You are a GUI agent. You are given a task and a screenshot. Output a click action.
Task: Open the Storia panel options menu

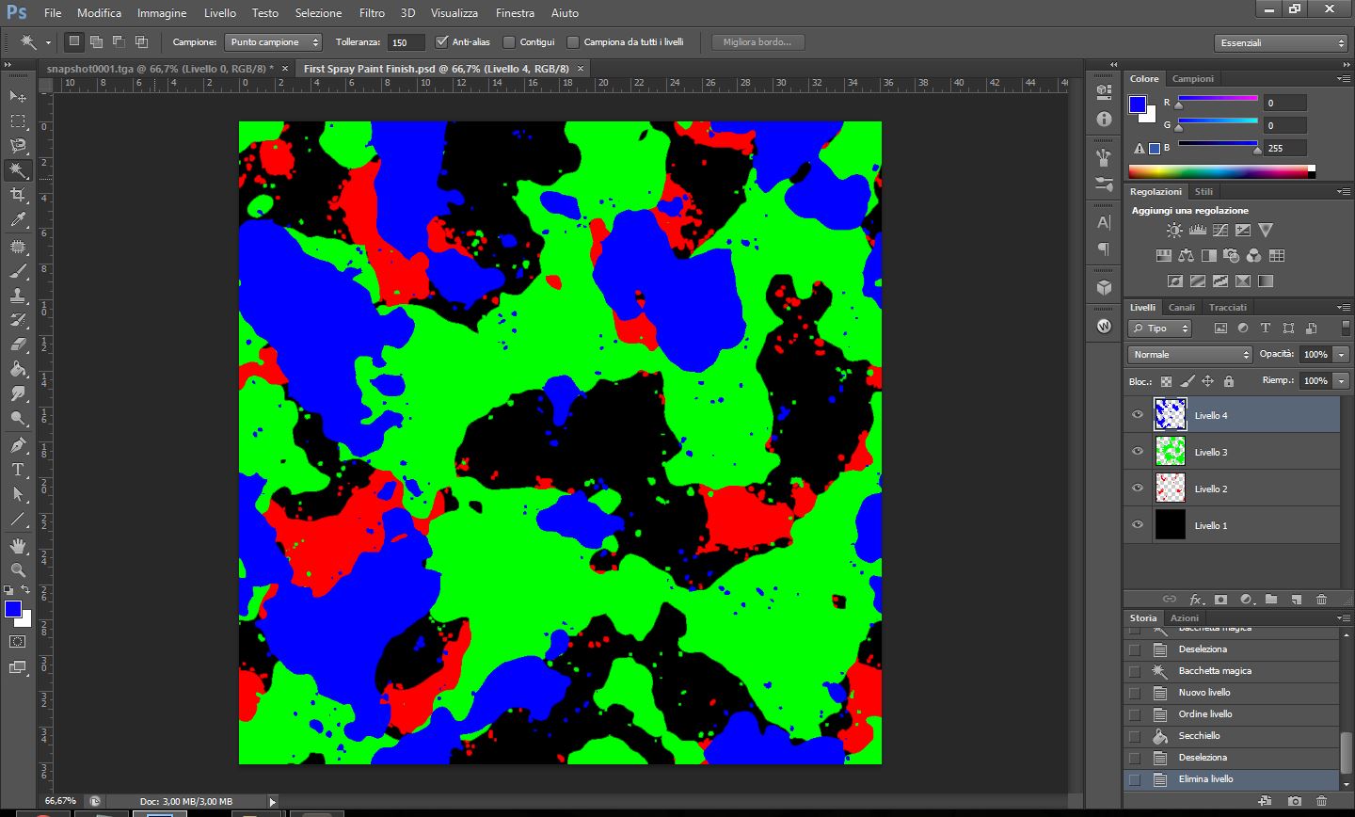coord(1343,618)
